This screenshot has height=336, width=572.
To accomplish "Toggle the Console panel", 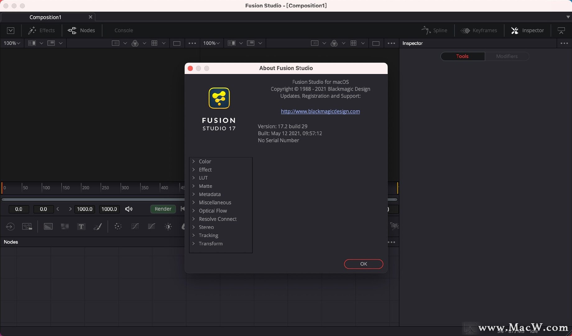I will pos(124,30).
